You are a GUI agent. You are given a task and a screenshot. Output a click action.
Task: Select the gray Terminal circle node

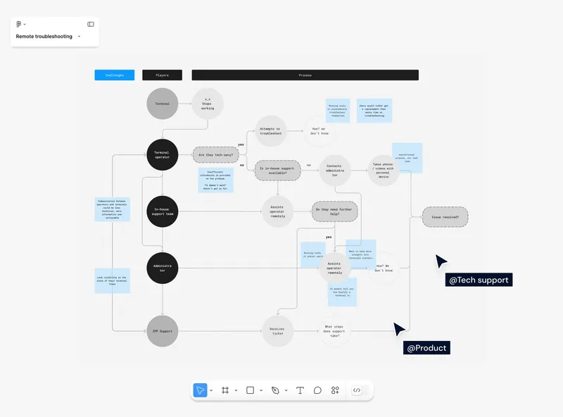(163, 104)
